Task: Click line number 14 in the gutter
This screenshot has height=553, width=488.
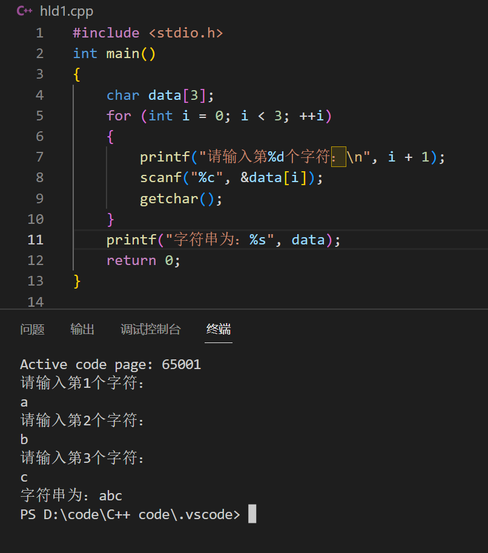Action: 35,302
